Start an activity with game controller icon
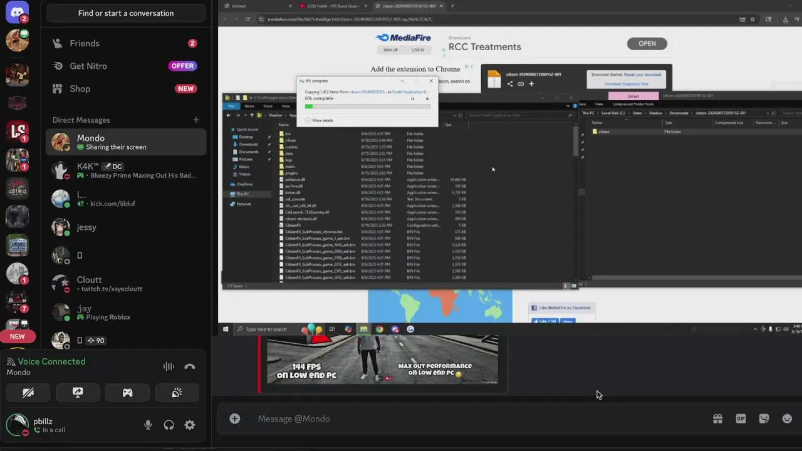 coord(127,393)
